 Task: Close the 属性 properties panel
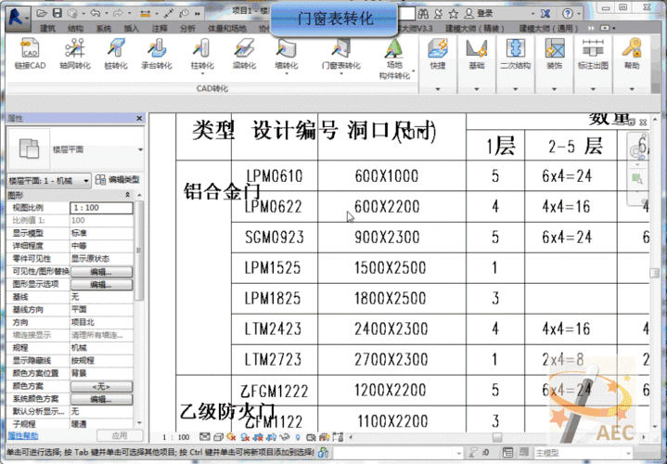click(139, 119)
